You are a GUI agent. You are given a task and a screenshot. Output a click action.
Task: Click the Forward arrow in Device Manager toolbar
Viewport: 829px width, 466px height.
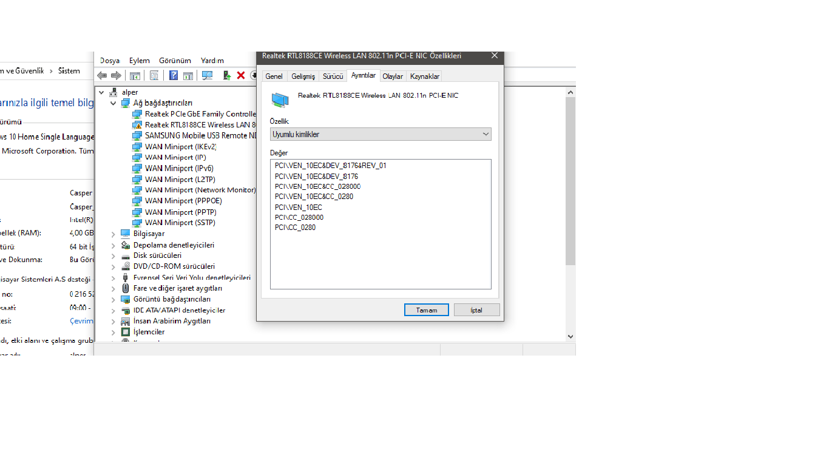[x=116, y=75]
